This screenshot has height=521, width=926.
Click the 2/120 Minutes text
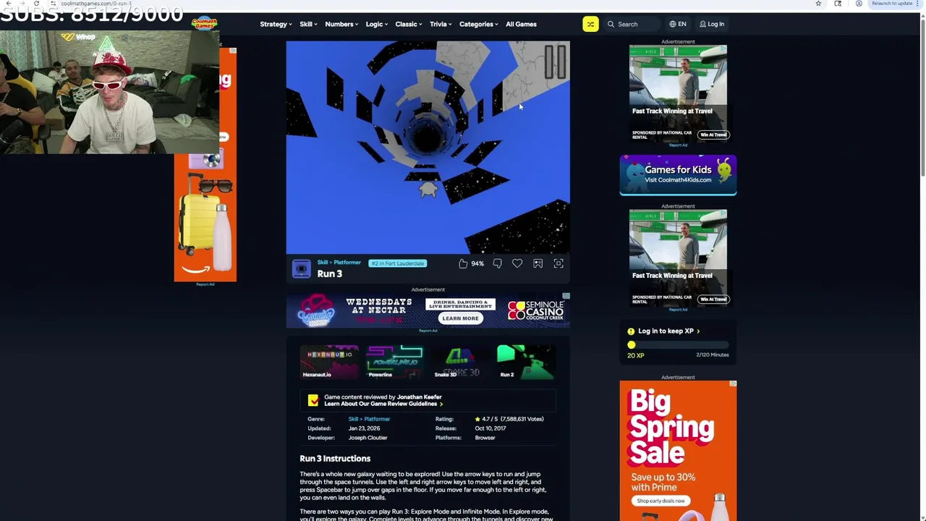[713, 355]
